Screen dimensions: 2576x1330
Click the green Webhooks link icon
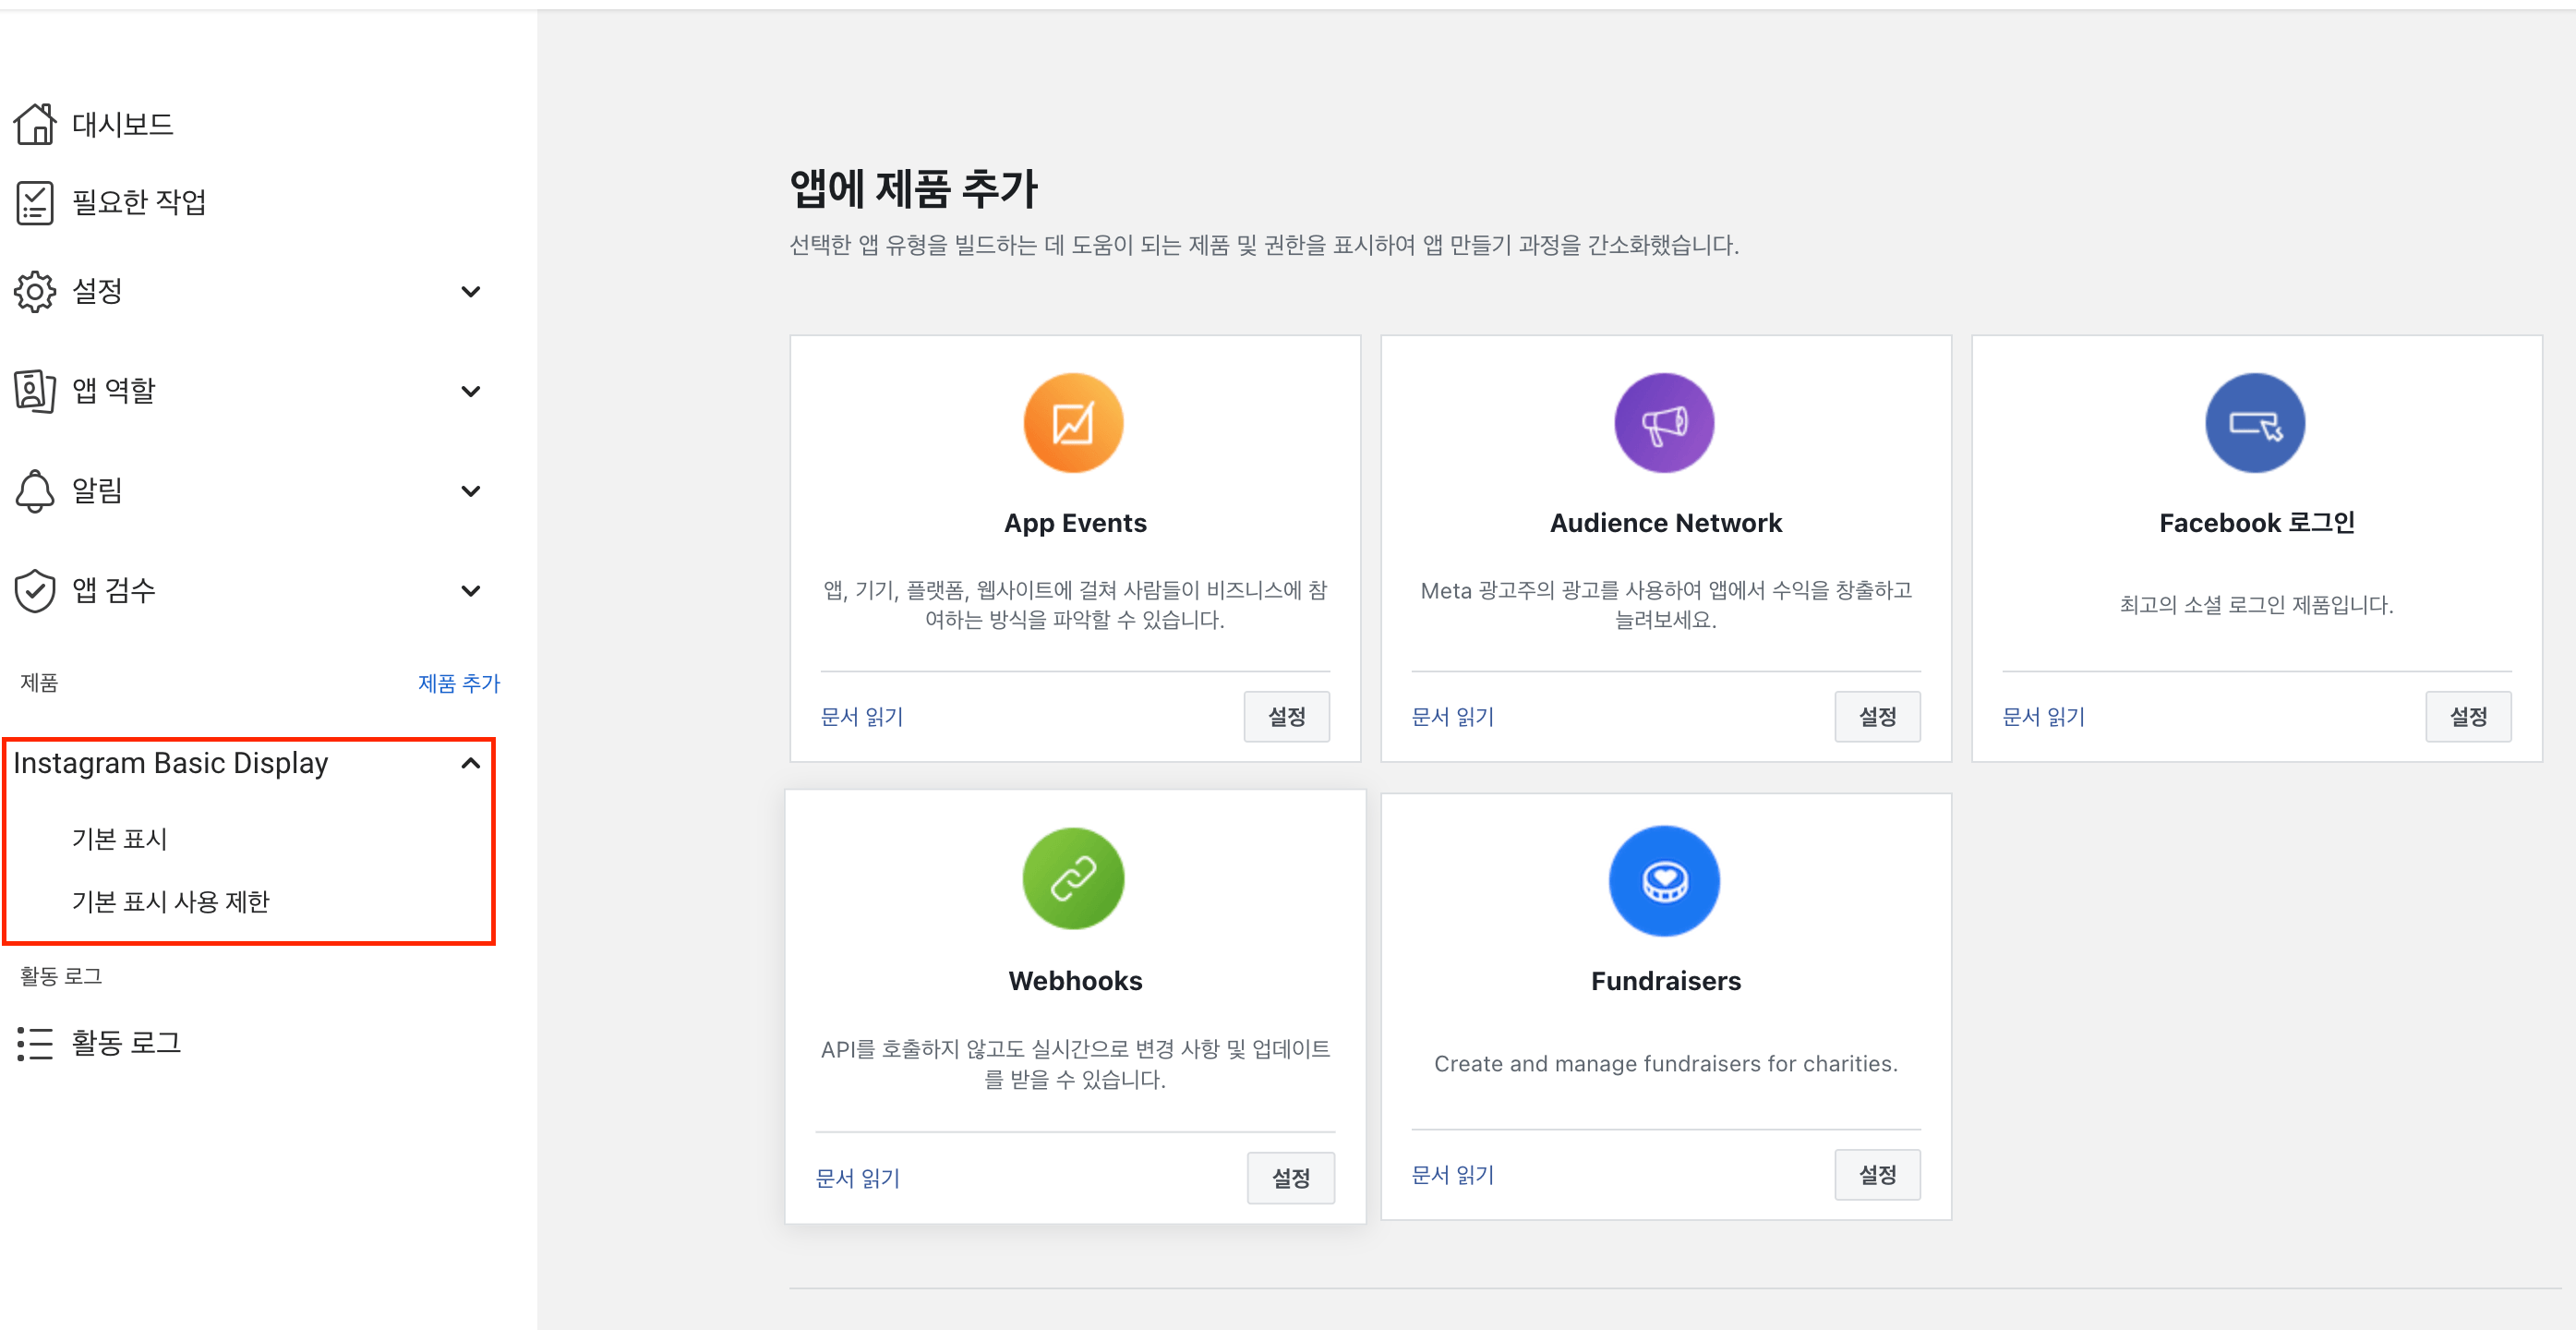coord(1073,878)
